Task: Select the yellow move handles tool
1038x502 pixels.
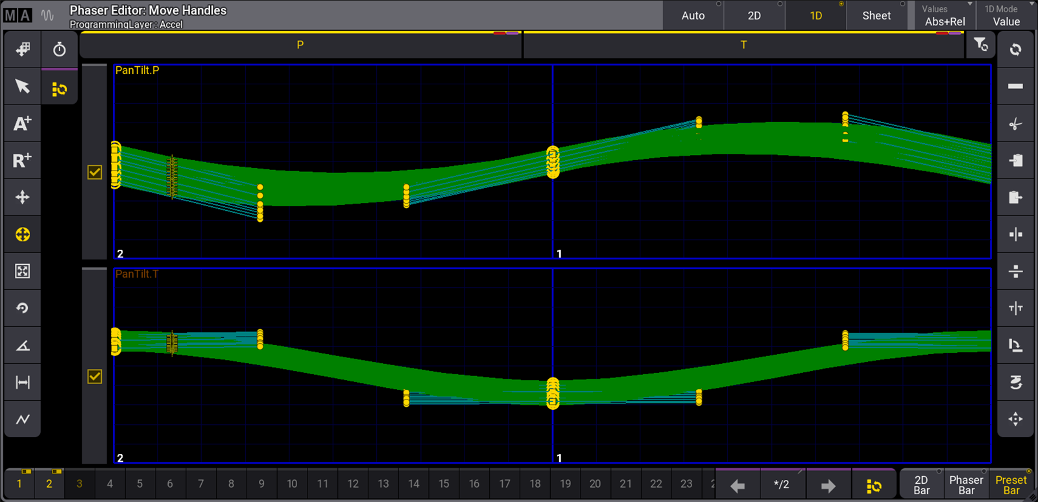Action: tap(22, 234)
